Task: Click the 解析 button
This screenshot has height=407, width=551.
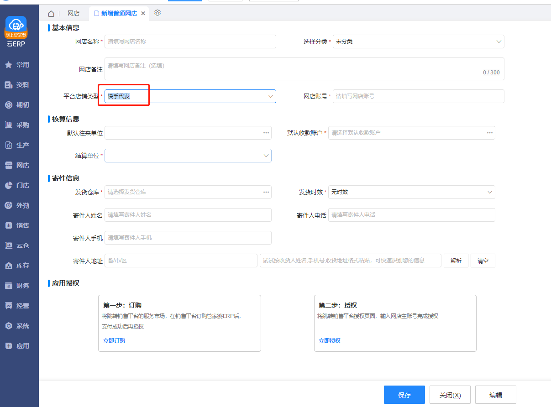Action: coord(456,261)
